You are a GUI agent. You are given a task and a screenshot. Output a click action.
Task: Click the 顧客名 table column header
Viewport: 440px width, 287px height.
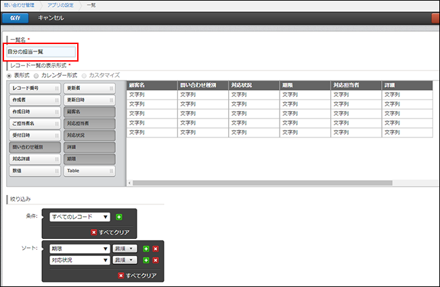tap(152, 85)
